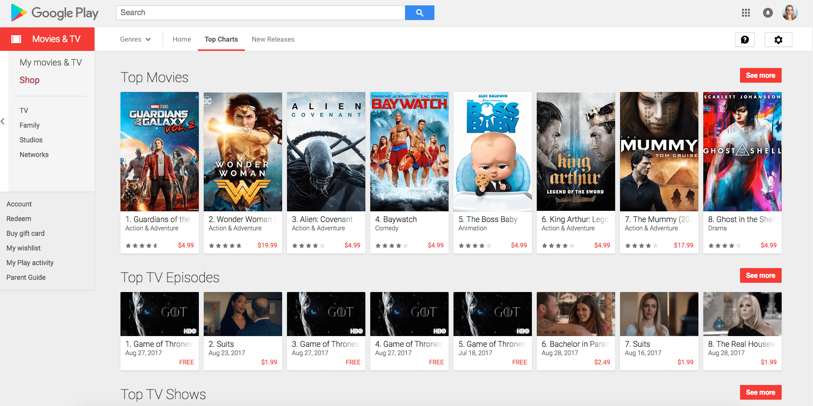The width and height of the screenshot is (813, 406).
Task: Select Shop in the sidebar
Action: tap(29, 80)
